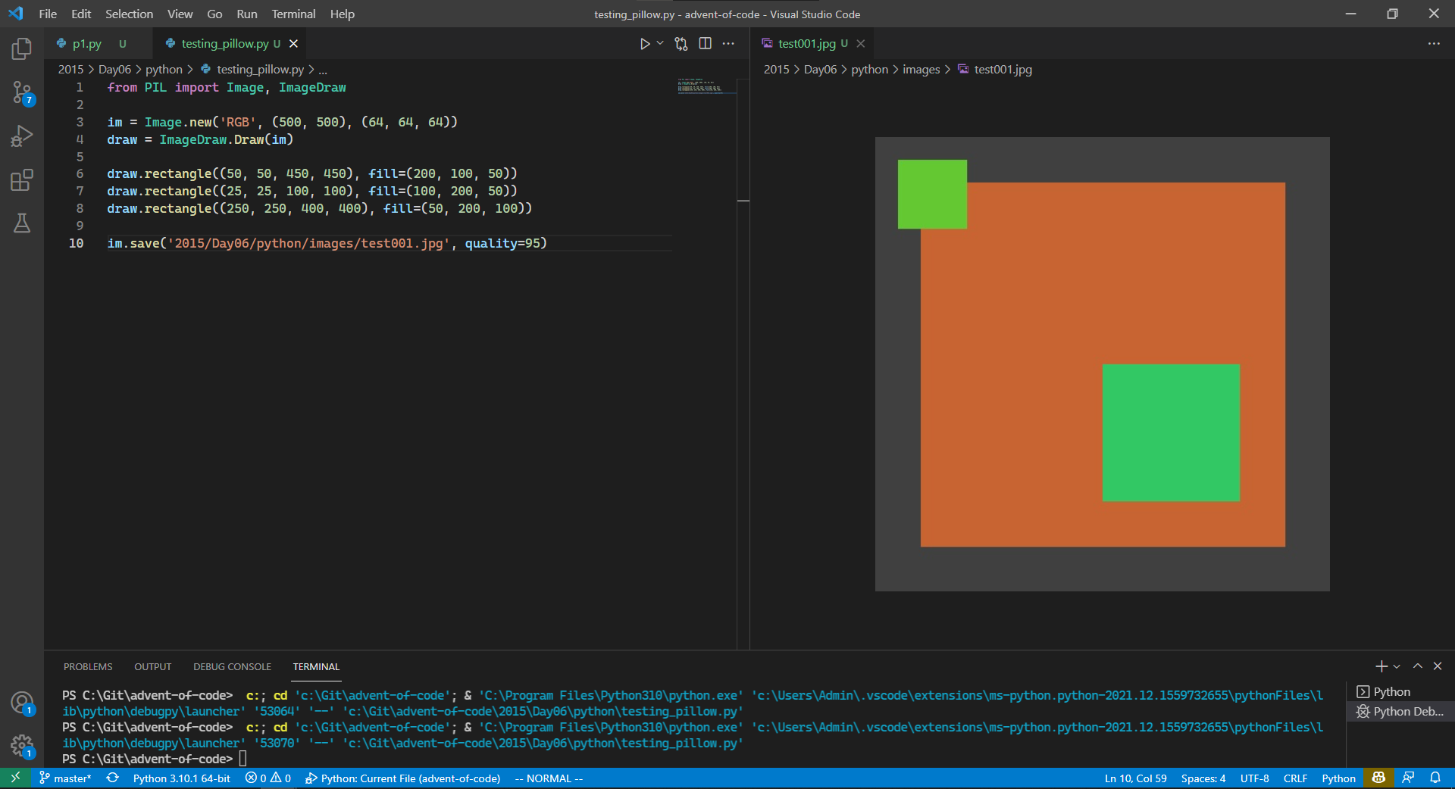Place cursor on line 10 im.save code
This screenshot has width=1455, height=789.
tap(327, 244)
